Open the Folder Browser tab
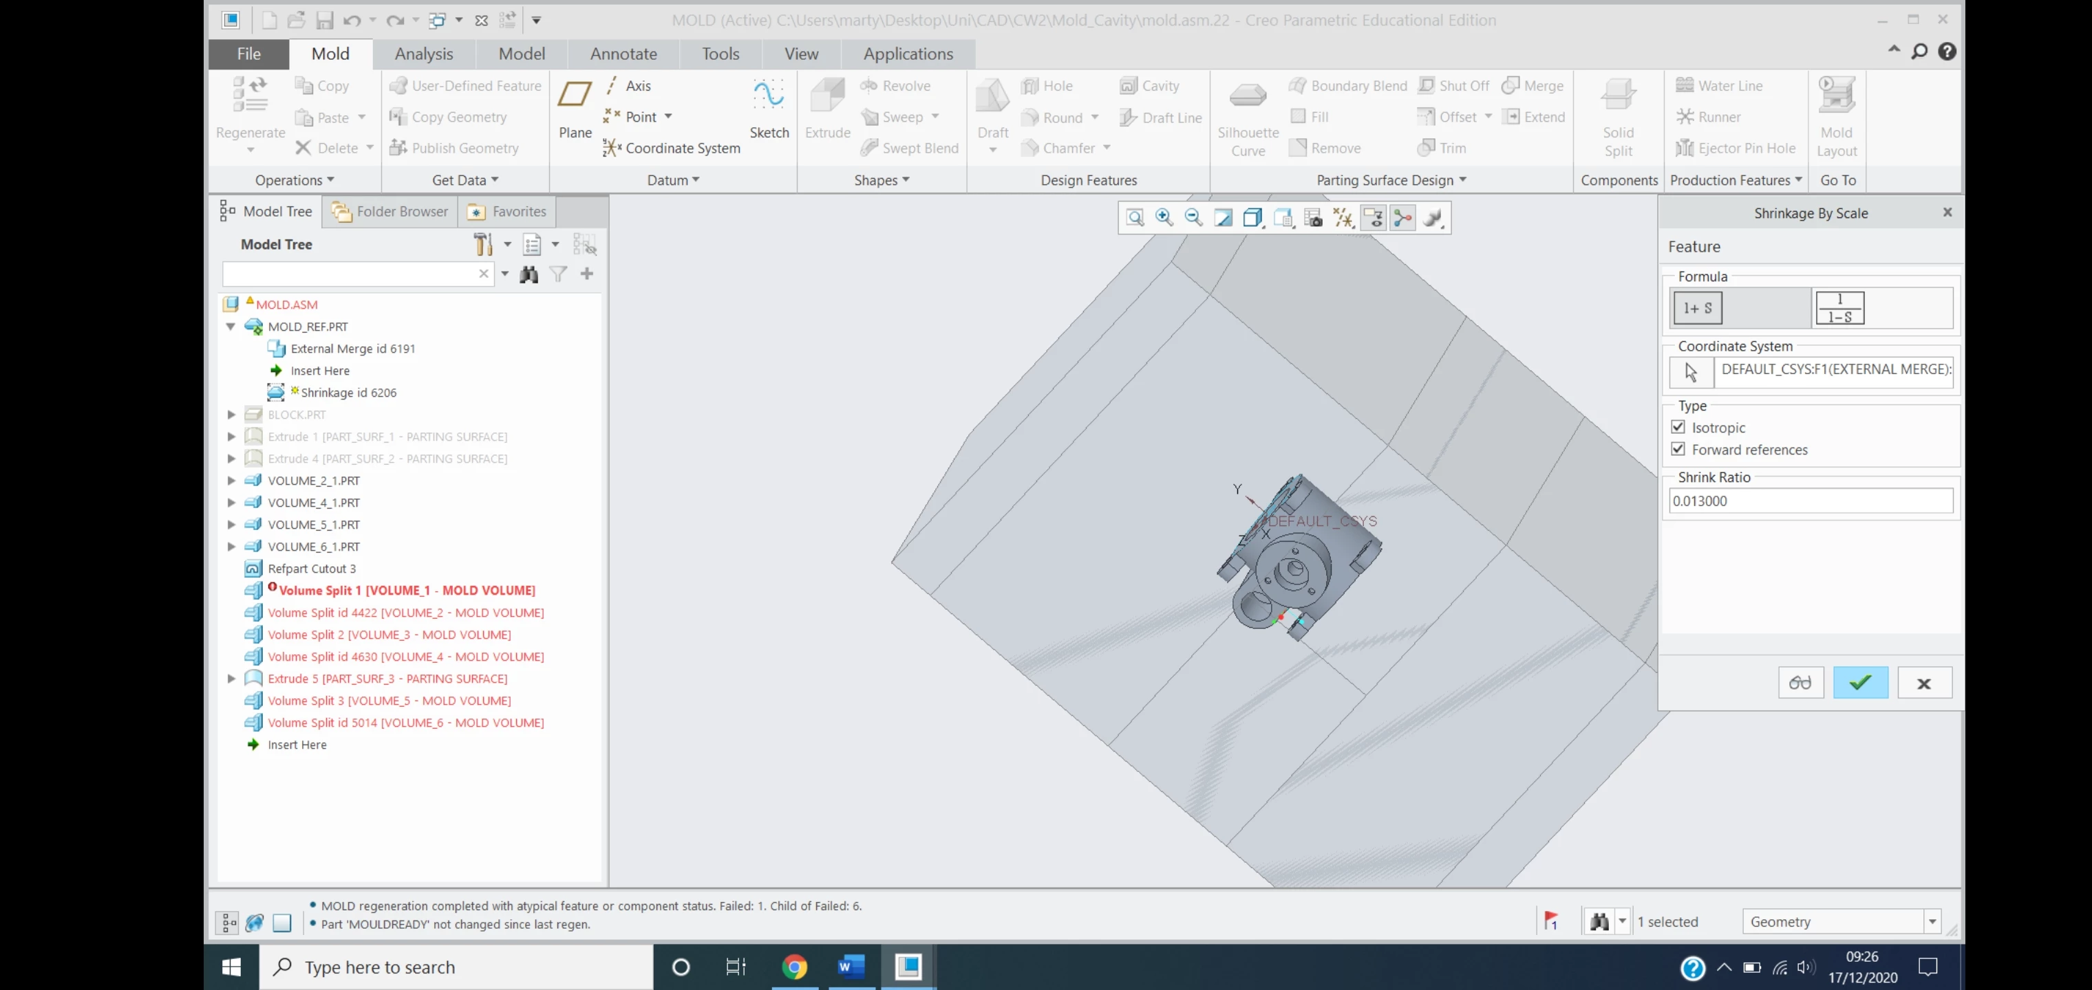The width and height of the screenshot is (2092, 990). pos(391,211)
